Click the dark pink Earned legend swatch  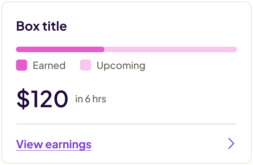click(x=22, y=65)
